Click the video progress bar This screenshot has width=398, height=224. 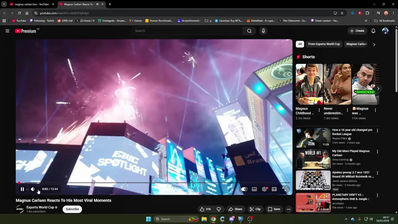click(154, 183)
